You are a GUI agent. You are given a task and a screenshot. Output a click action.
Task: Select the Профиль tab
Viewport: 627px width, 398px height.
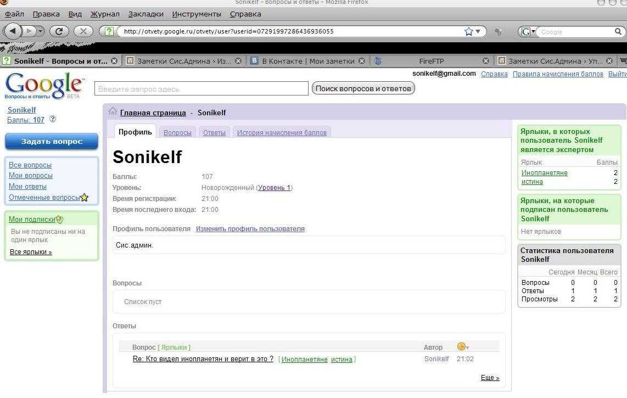pyautogui.click(x=135, y=132)
